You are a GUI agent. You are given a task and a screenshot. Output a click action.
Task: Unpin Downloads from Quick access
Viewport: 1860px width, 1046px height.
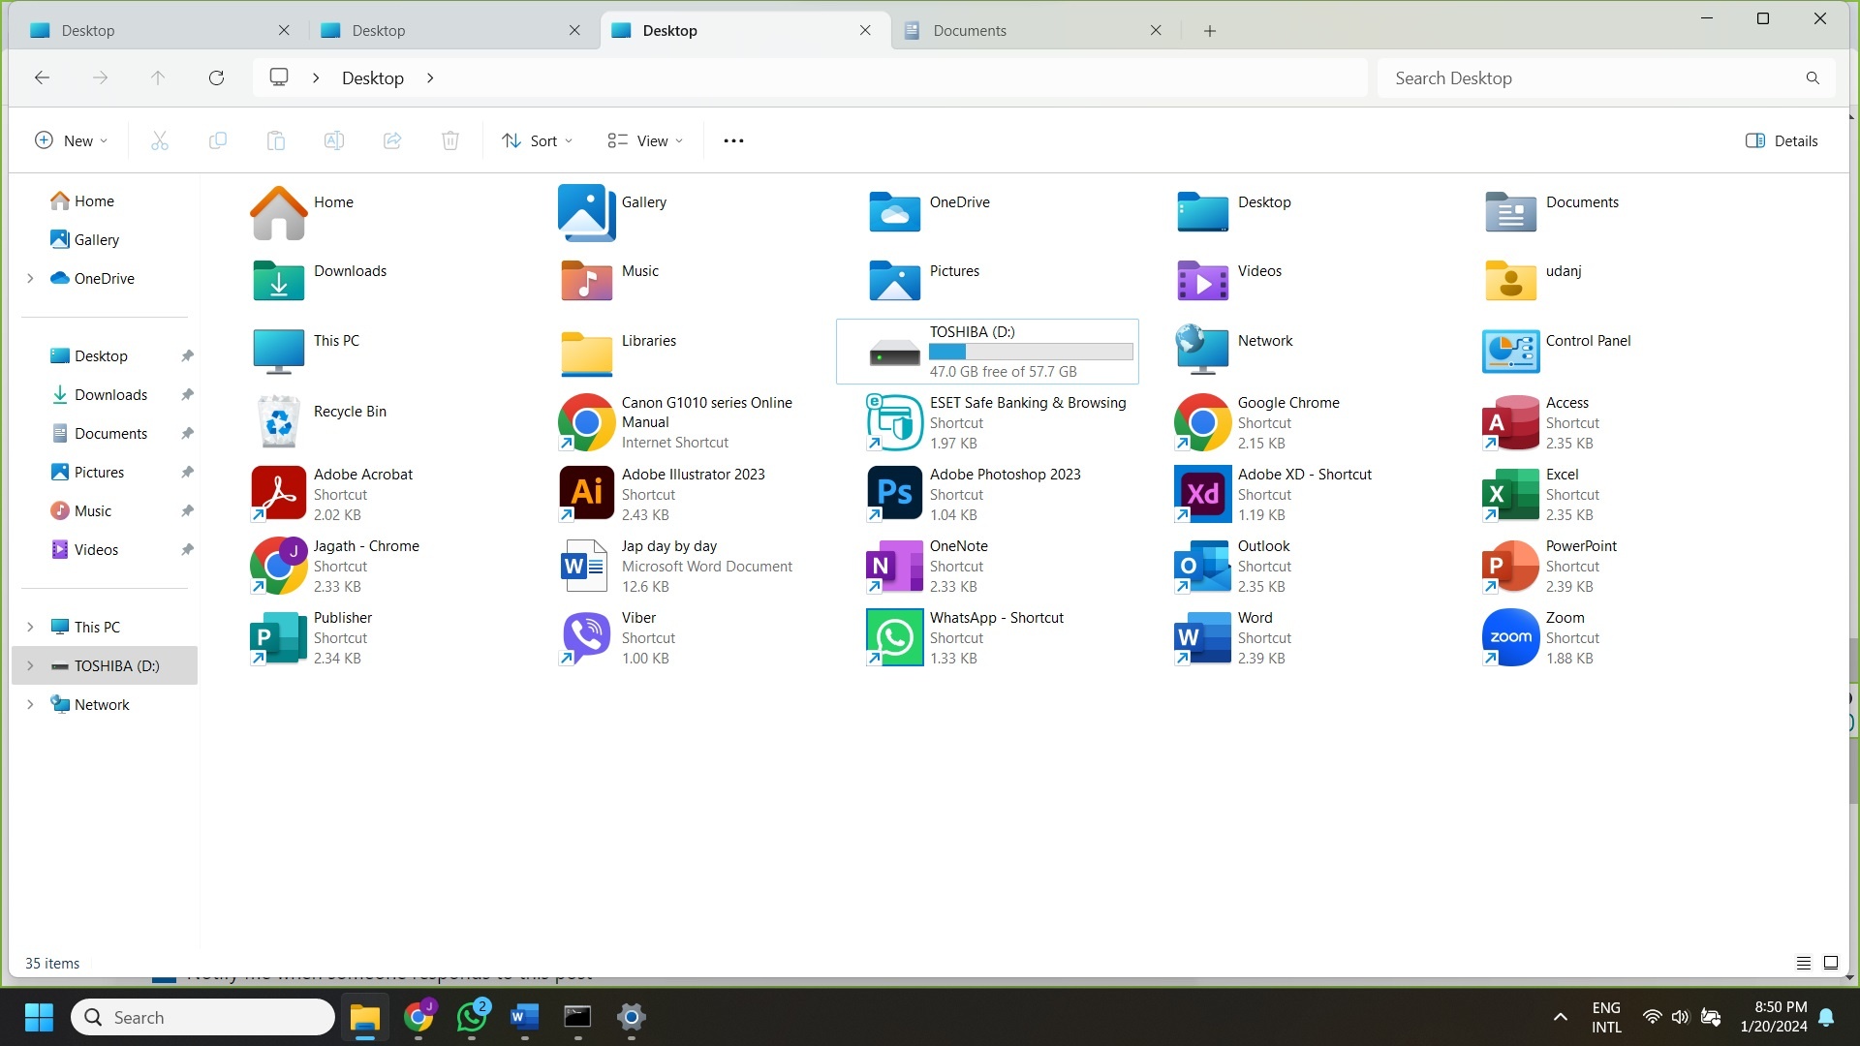[187, 394]
